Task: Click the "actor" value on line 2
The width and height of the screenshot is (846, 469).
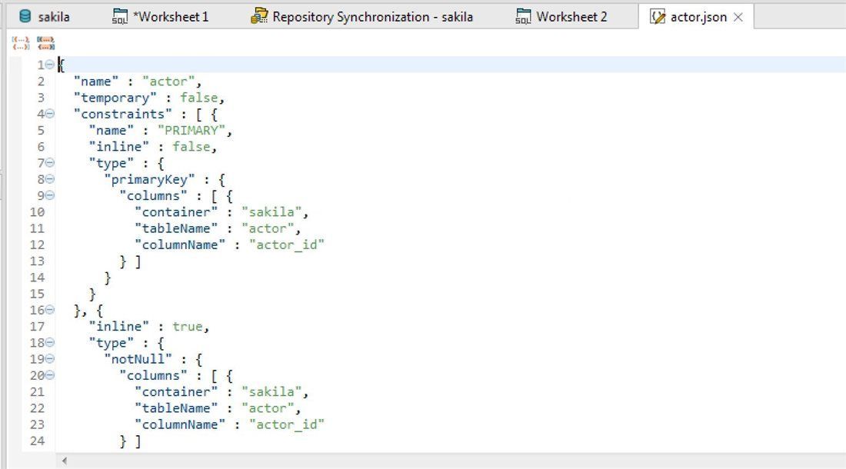Action: (168, 81)
